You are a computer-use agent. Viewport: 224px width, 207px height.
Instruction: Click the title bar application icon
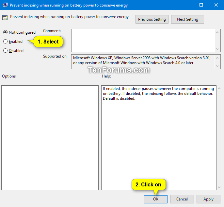[6, 5]
